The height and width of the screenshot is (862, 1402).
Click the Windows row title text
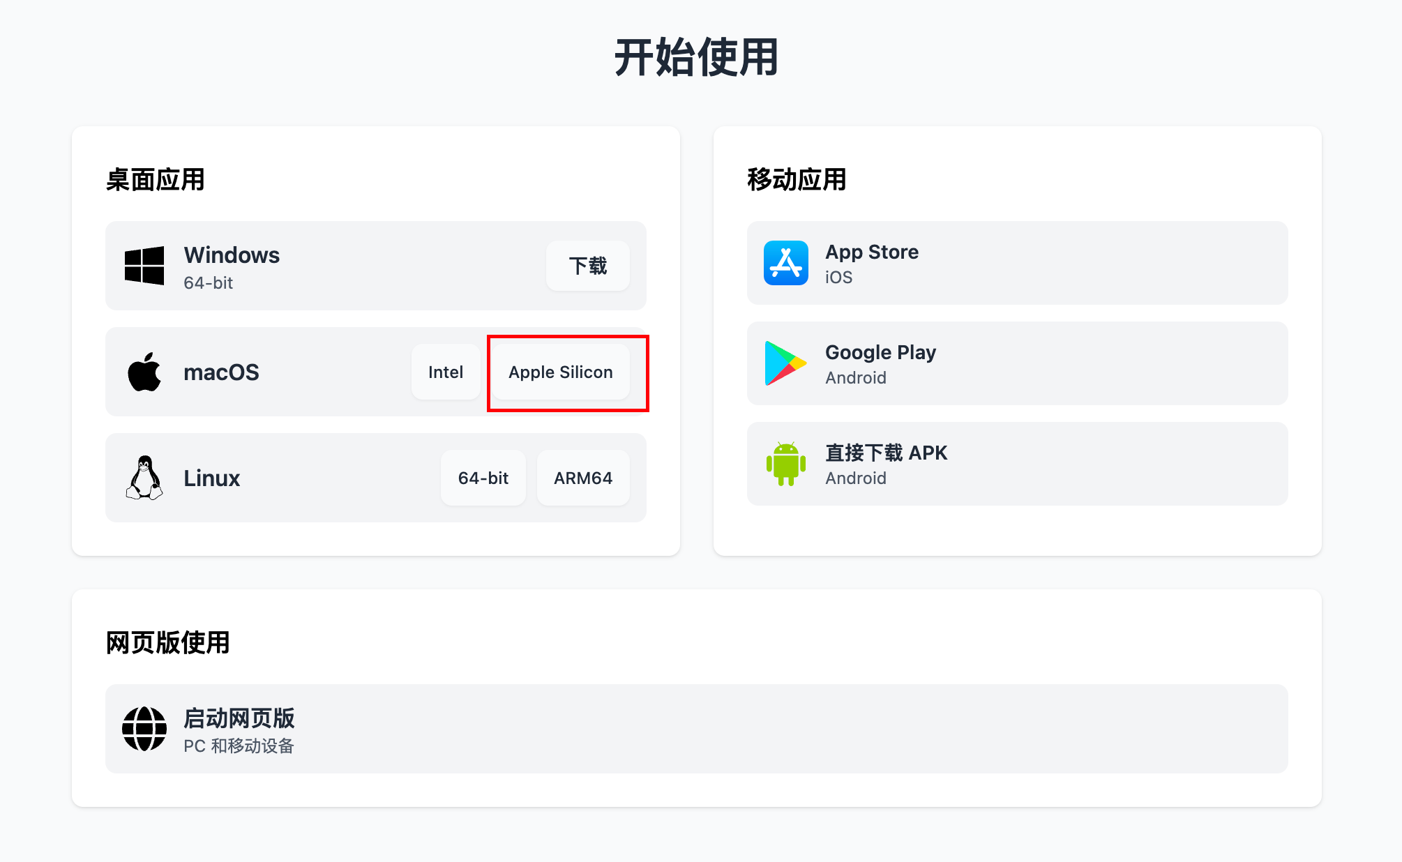tap(232, 255)
